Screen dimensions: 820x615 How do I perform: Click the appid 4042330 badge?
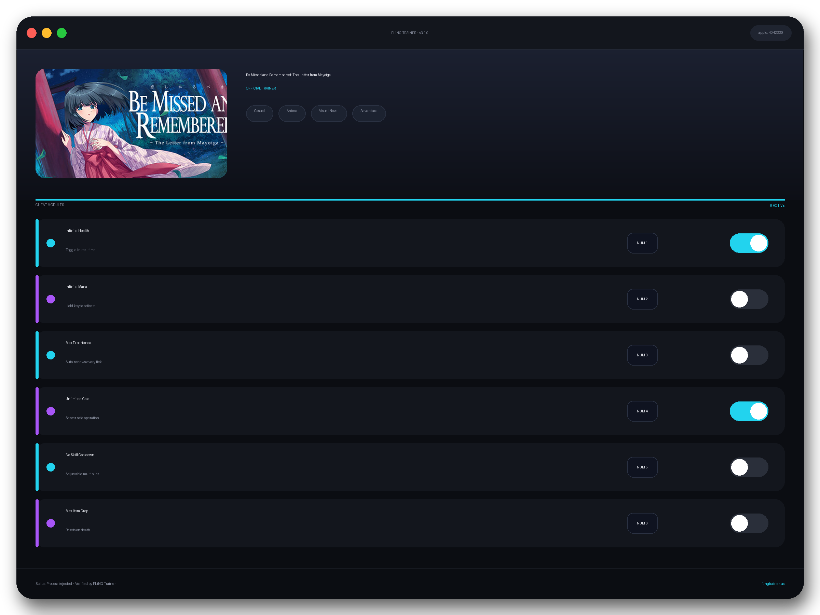[x=770, y=33]
